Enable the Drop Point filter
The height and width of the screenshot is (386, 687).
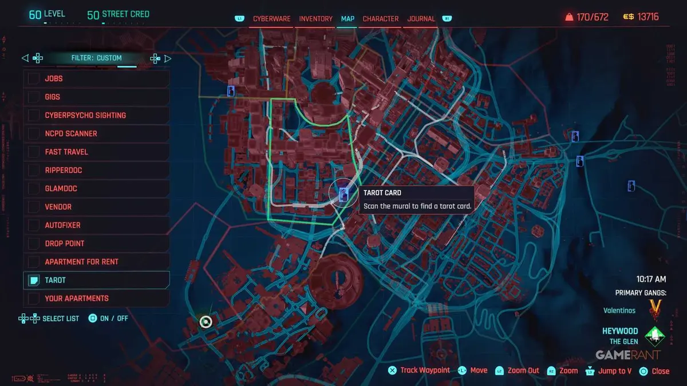coord(34,243)
